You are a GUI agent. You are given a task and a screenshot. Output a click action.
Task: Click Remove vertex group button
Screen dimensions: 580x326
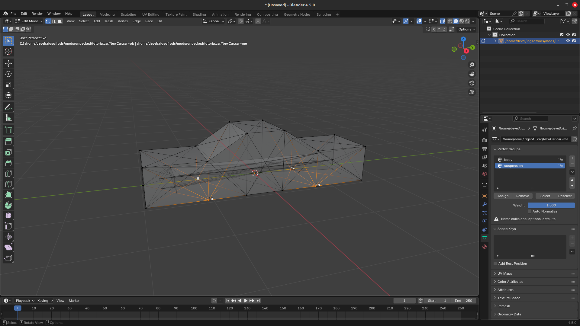point(523,196)
